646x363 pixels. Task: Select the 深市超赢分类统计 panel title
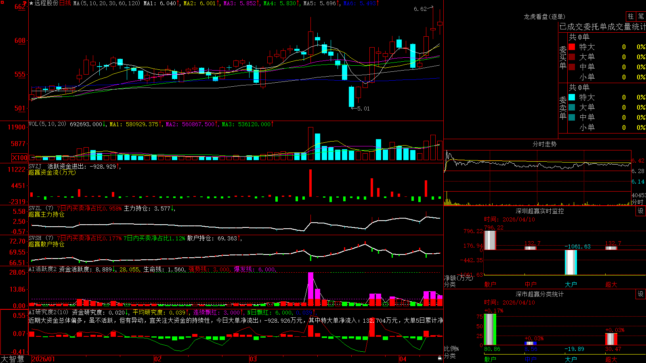(x=539, y=294)
